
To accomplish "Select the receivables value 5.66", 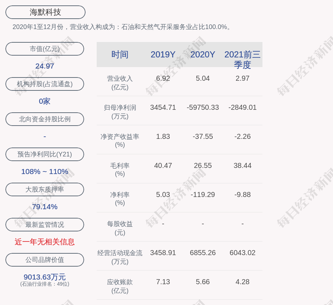I will pos(203,282).
